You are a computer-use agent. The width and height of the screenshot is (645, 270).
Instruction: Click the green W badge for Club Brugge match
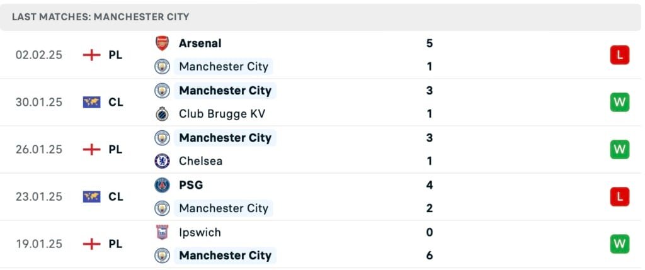pyautogui.click(x=620, y=102)
